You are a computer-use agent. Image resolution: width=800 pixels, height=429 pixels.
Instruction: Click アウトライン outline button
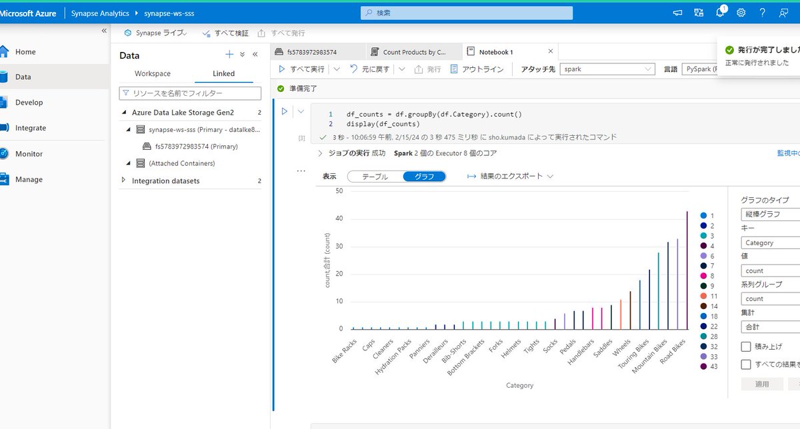(x=477, y=69)
